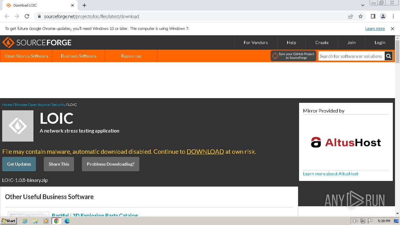Open the Help menu
Screen dimensions: 400x225
(x=292, y=42)
